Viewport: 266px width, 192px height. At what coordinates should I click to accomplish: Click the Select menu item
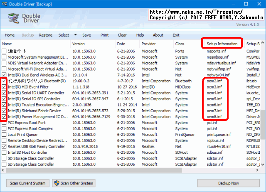click(64, 35)
